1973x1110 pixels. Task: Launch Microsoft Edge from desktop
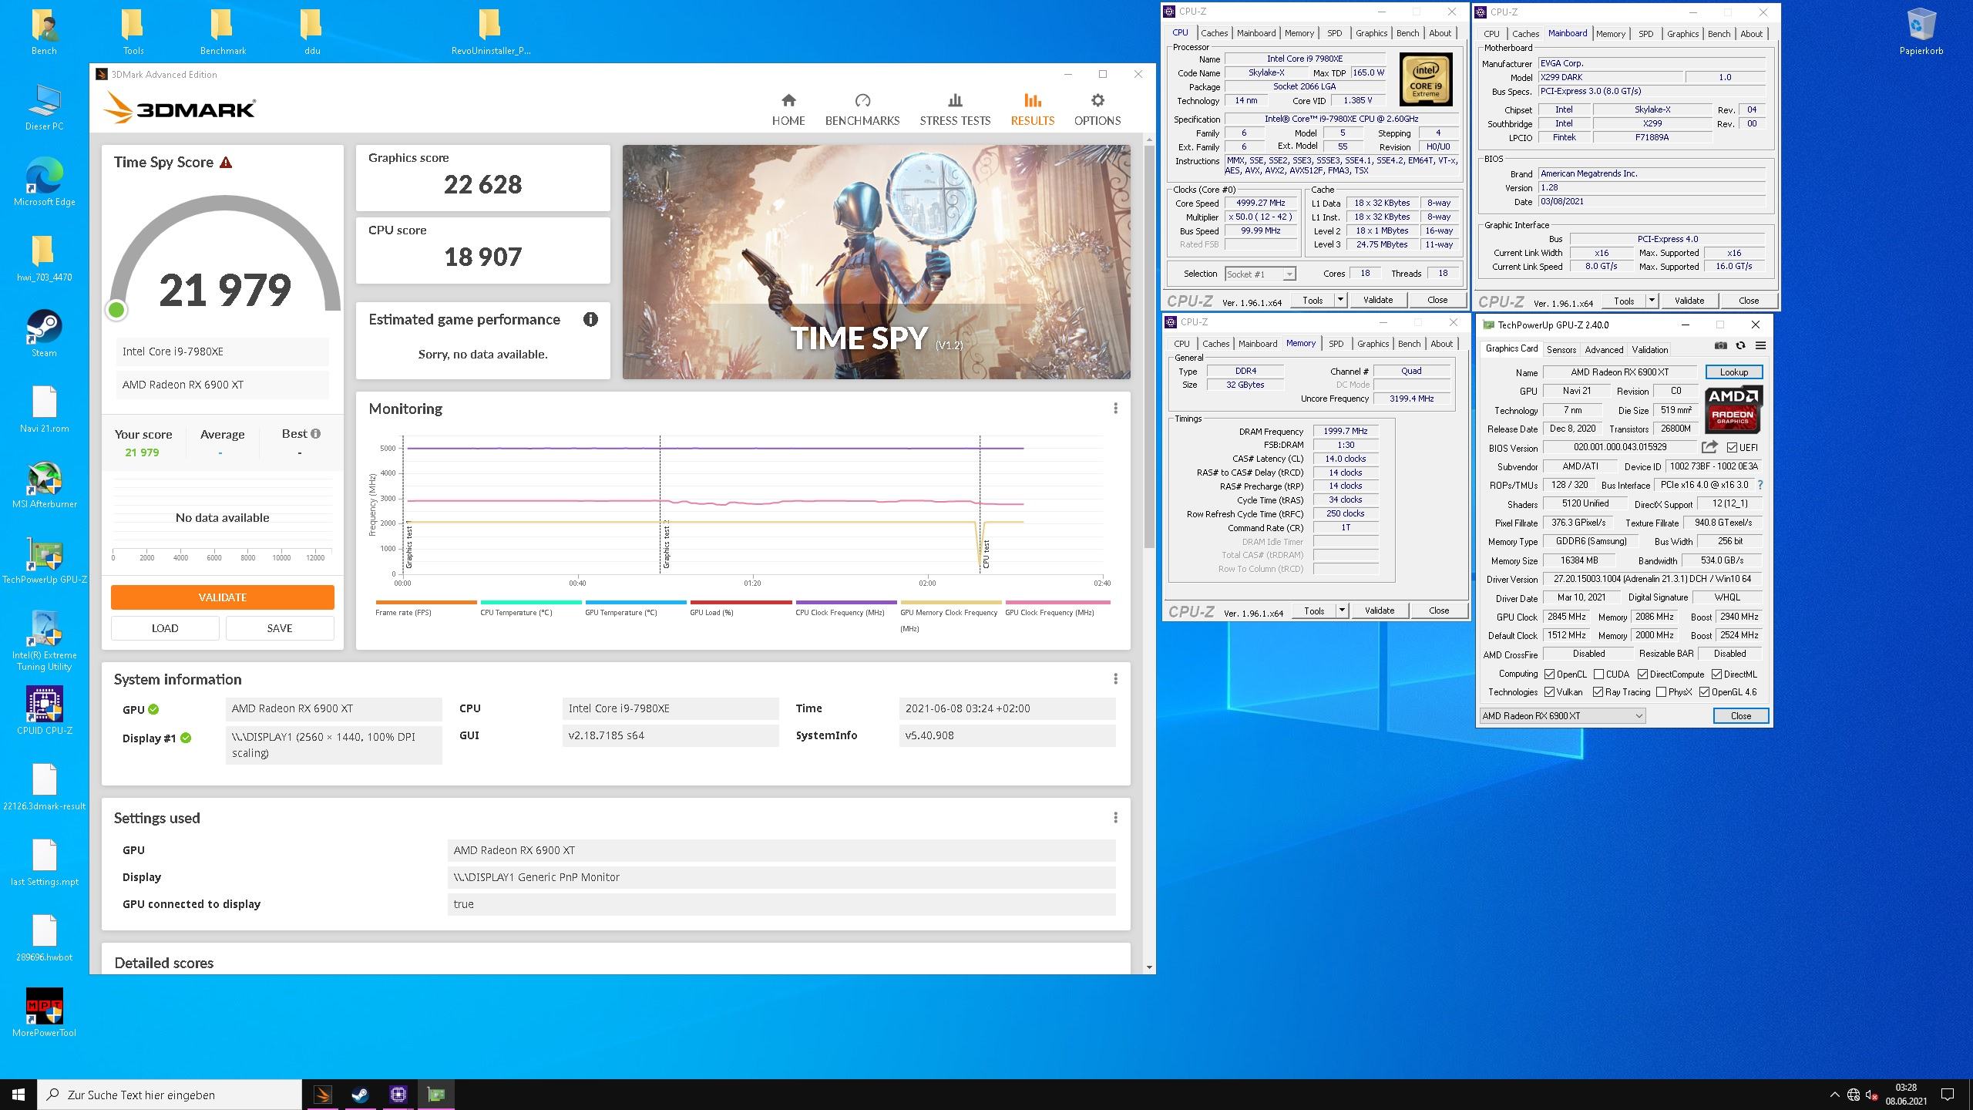[x=44, y=183]
